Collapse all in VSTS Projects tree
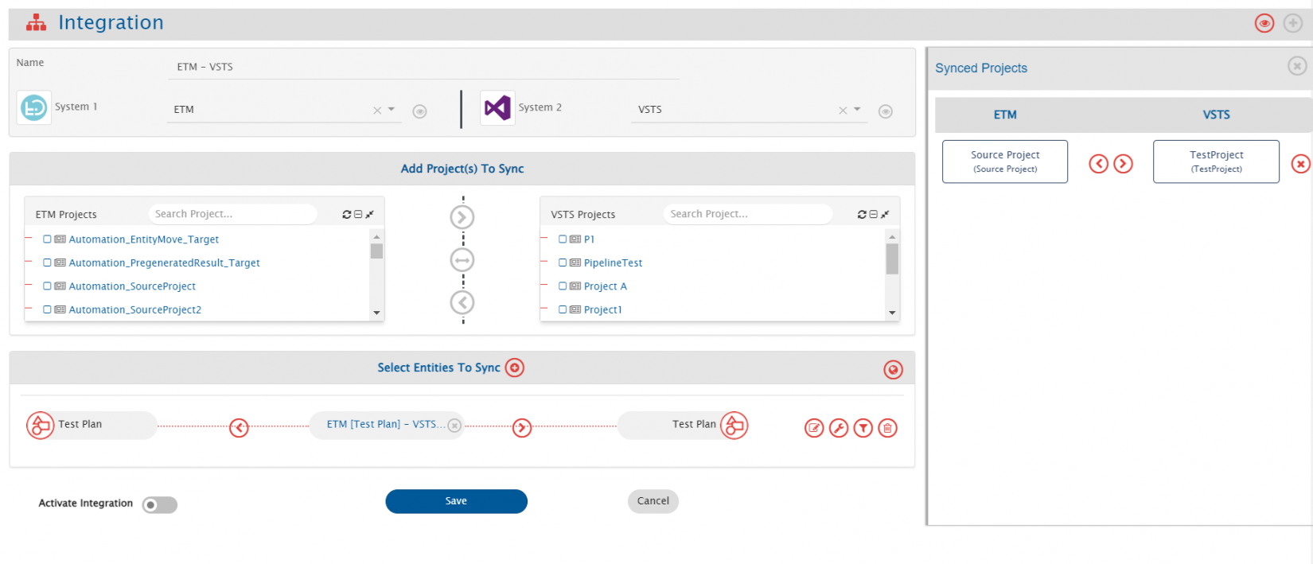Viewport: 1313px width, 564px height. click(873, 215)
